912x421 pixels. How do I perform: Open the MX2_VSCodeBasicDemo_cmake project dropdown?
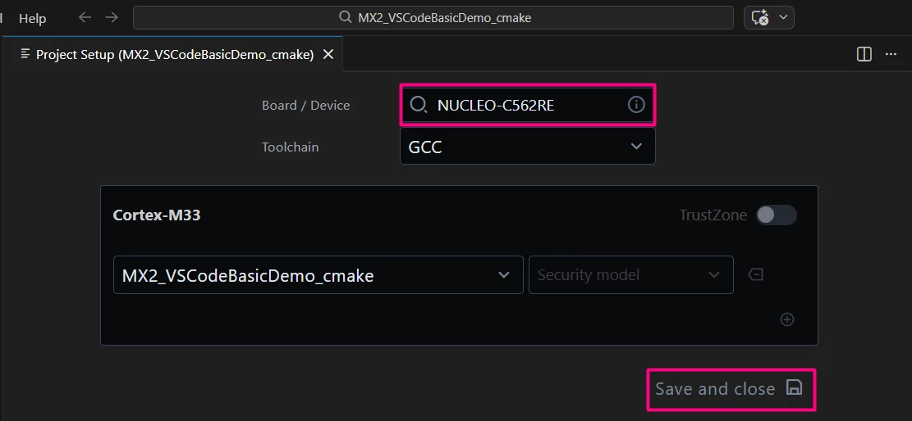[x=319, y=274]
